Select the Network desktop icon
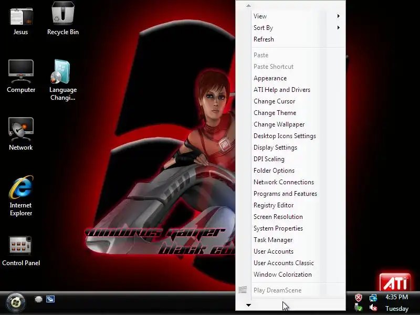420x315 pixels. [x=21, y=134]
